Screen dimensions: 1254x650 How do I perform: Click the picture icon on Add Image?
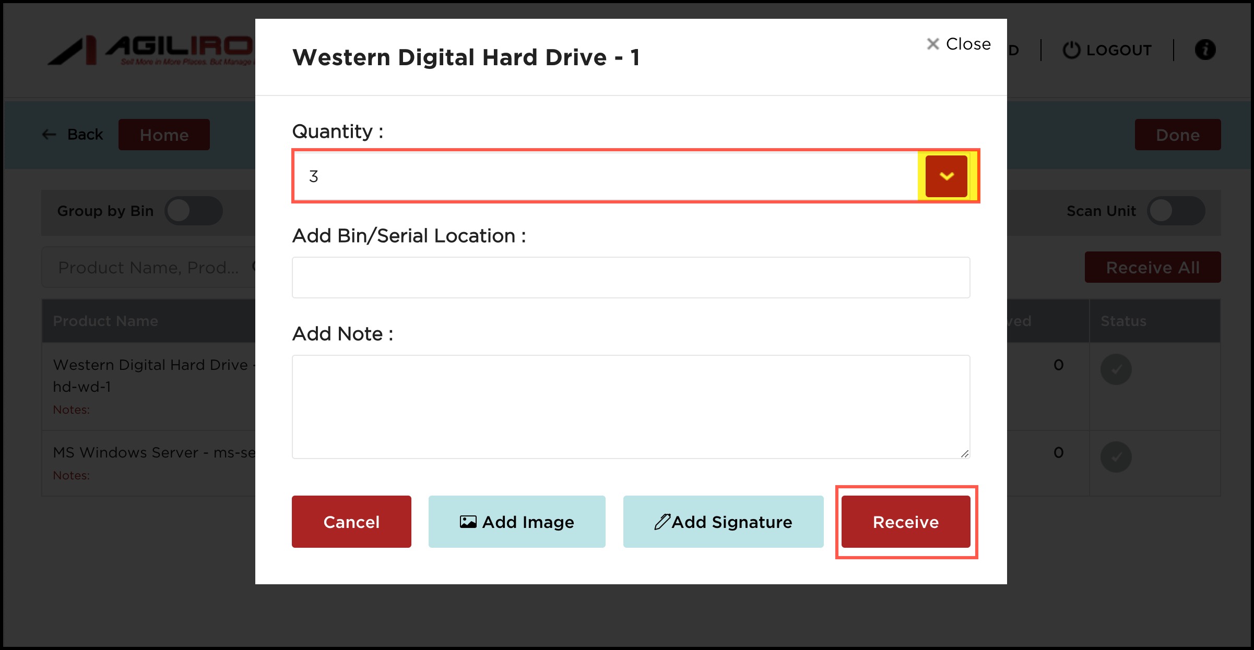tap(468, 522)
